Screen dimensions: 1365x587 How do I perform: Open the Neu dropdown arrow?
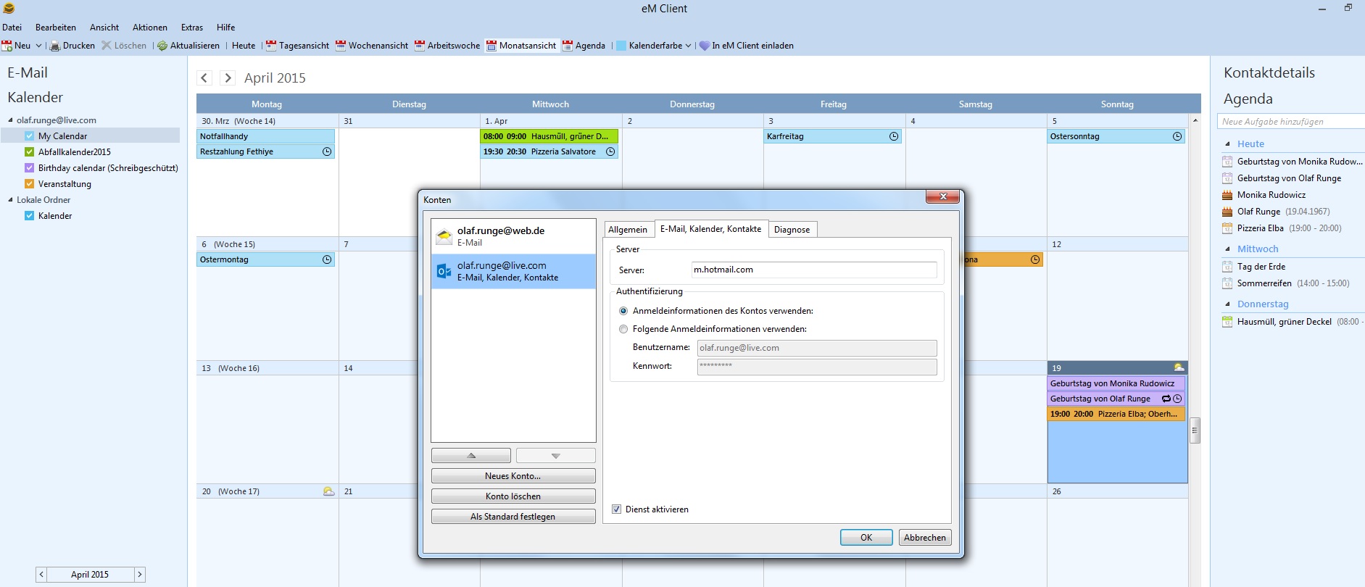tap(38, 46)
